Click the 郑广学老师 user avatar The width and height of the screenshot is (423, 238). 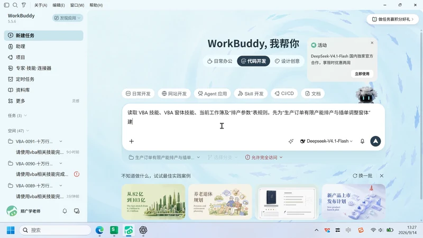coord(12,211)
